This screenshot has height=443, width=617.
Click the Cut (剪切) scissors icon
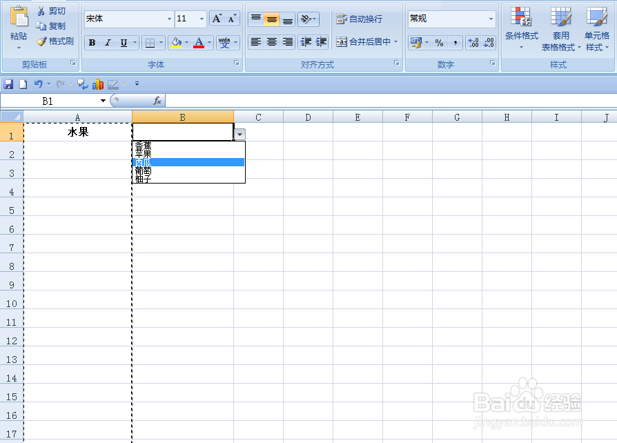(41, 11)
